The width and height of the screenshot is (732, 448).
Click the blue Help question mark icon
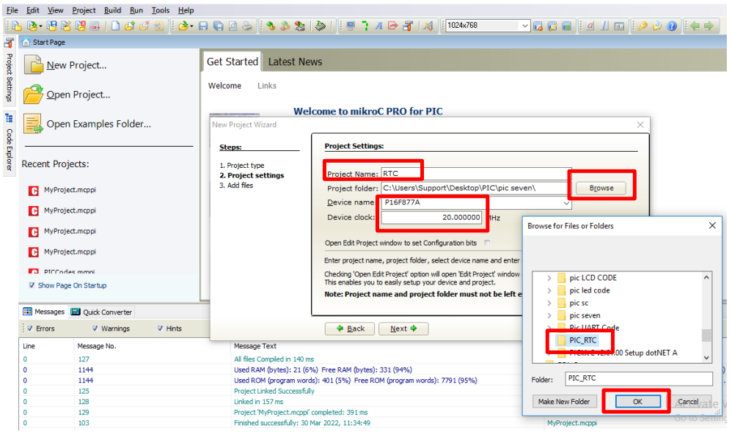click(x=673, y=26)
